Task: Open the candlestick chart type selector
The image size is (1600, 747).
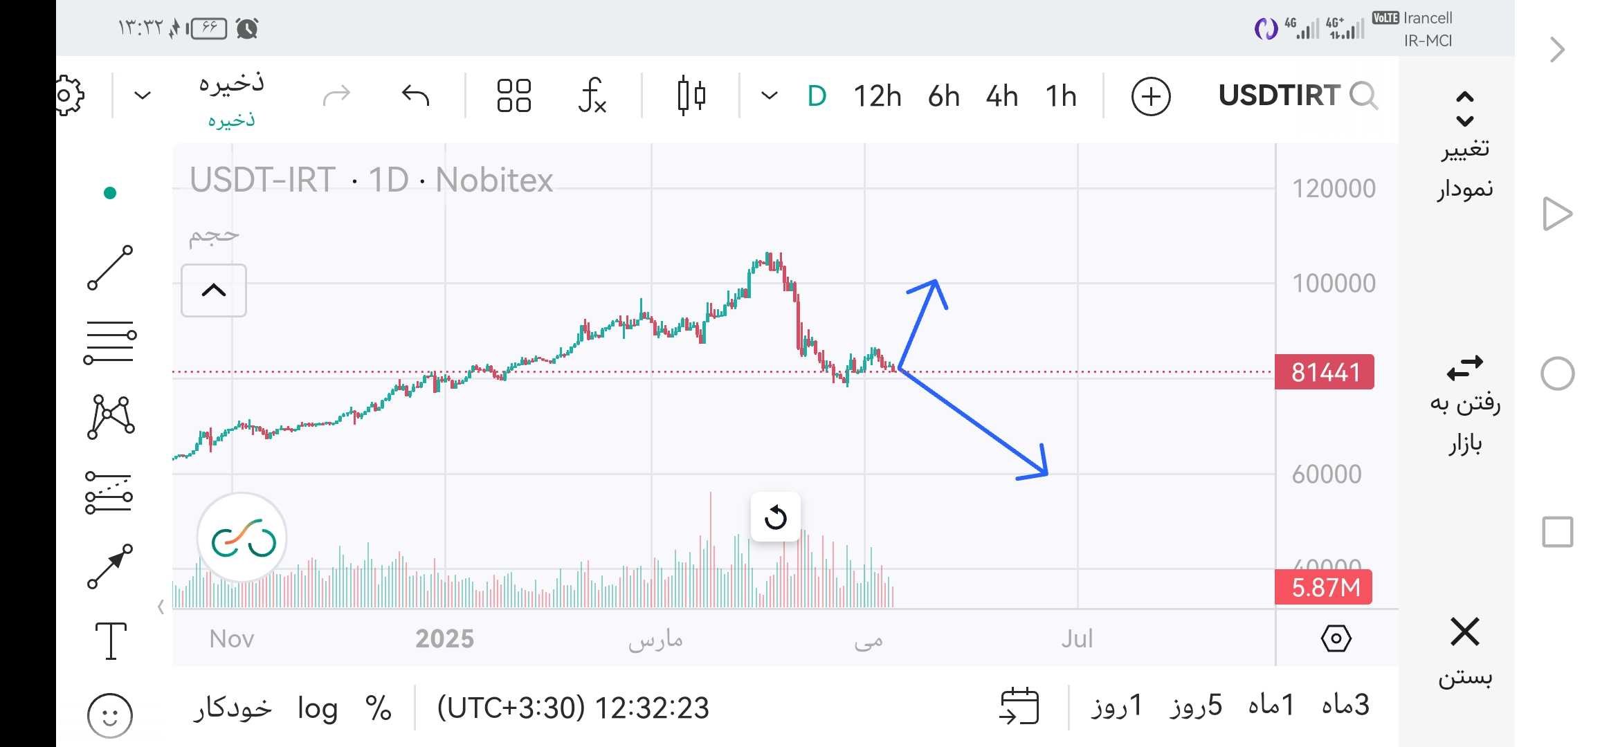Action: tap(691, 95)
